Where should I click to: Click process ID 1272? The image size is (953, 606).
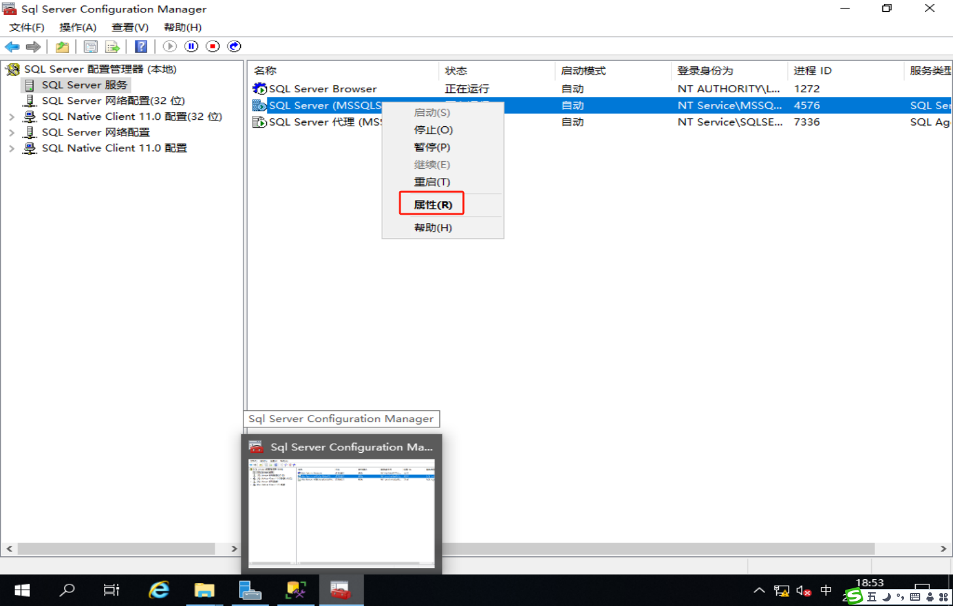(x=806, y=88)
